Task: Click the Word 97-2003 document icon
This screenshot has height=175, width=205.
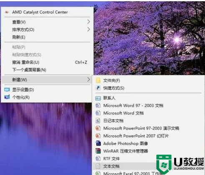Action: coord(98,106)
